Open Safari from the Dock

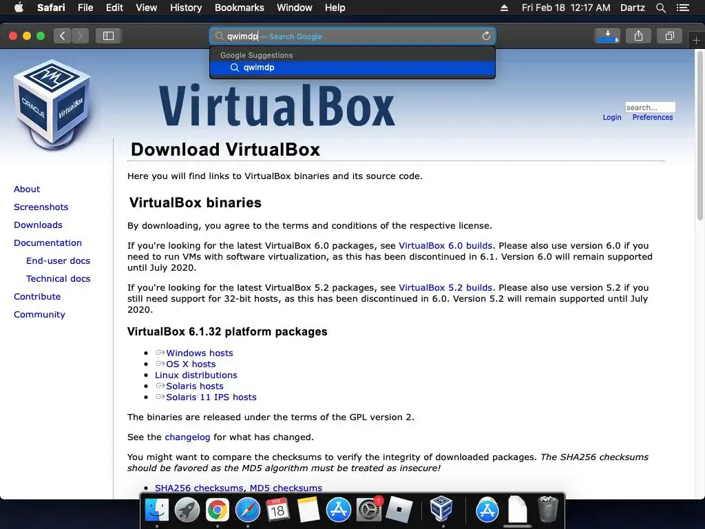tap(248, 510)
